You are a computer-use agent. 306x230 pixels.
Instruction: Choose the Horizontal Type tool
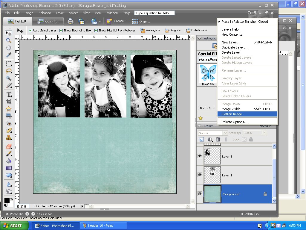9,94
